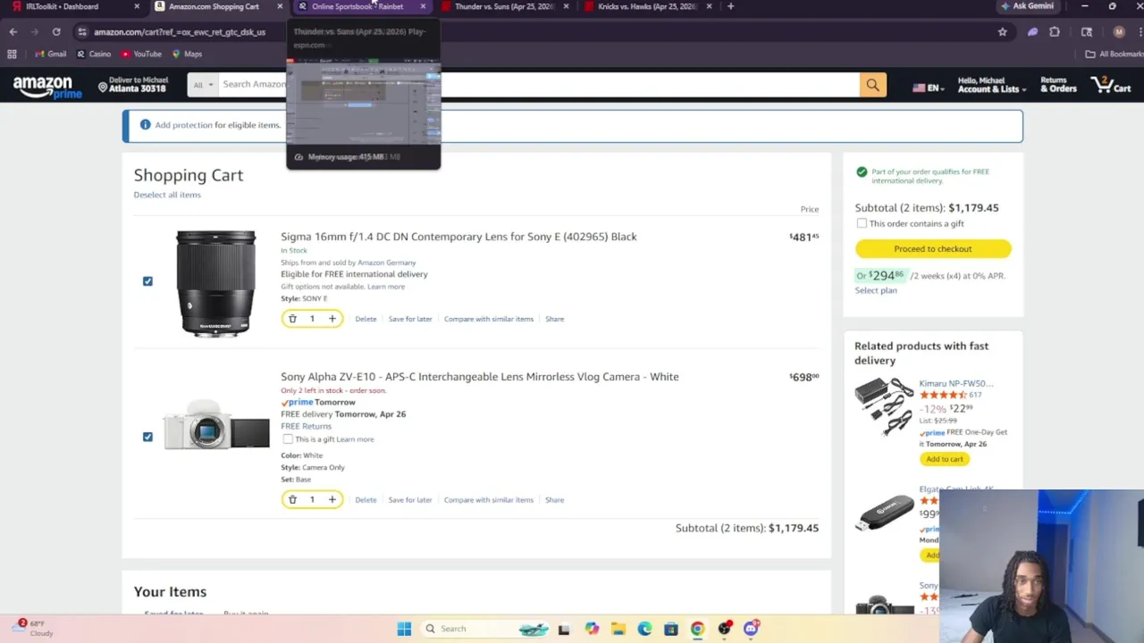The image size is (1144, 643).
Task: Share the Sony ZV-E10 item
Action: pos(554,500)
